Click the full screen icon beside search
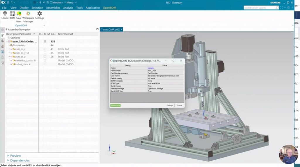 281,8
